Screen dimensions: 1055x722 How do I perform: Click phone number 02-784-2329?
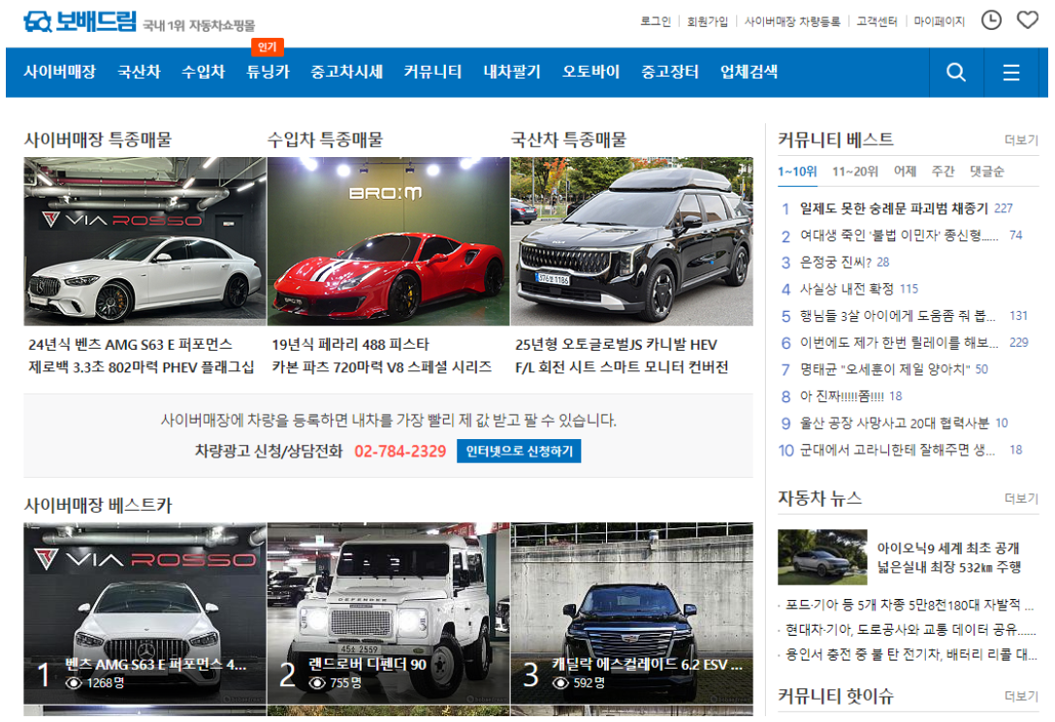[400, 451]
